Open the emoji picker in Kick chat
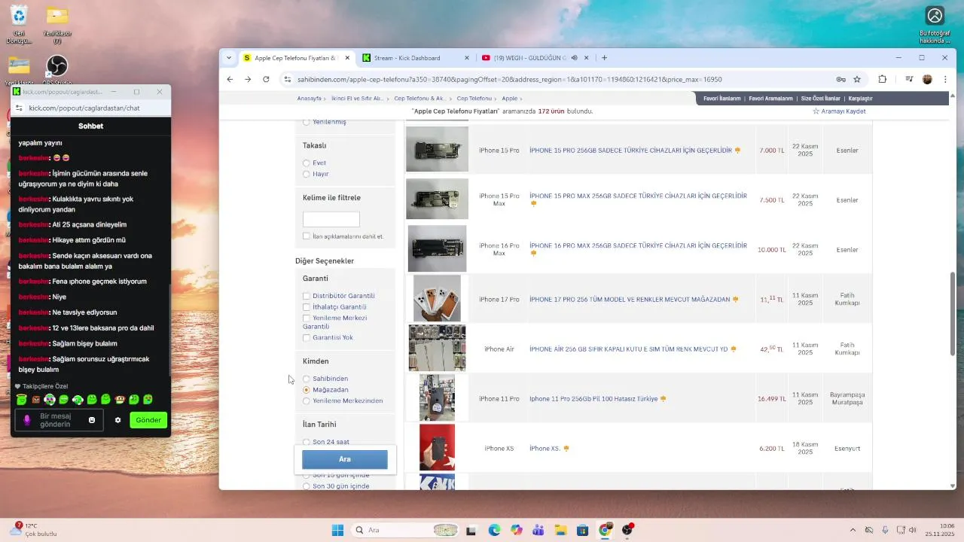This screenshot has height=542, width=964. (92, 420)
